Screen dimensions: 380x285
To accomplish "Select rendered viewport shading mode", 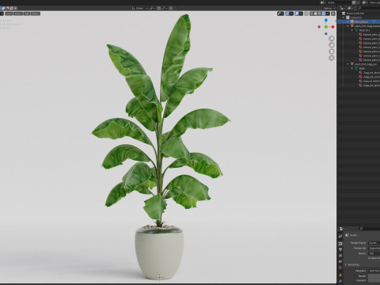I will pyautogui.click(x=324, y=13).
